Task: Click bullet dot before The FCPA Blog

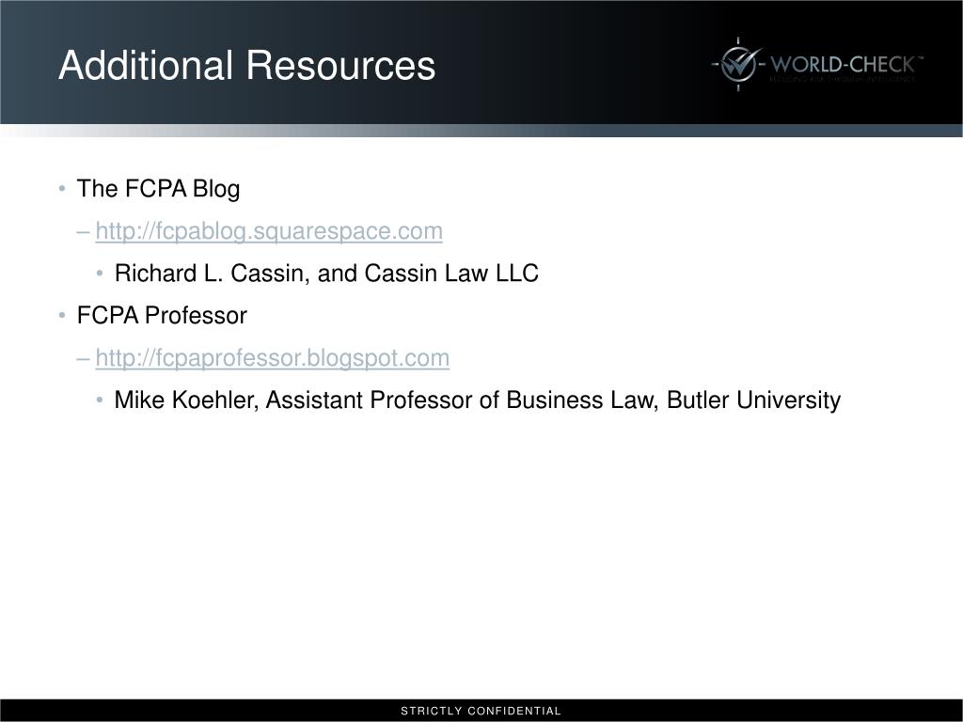Action: click(62, 188)
